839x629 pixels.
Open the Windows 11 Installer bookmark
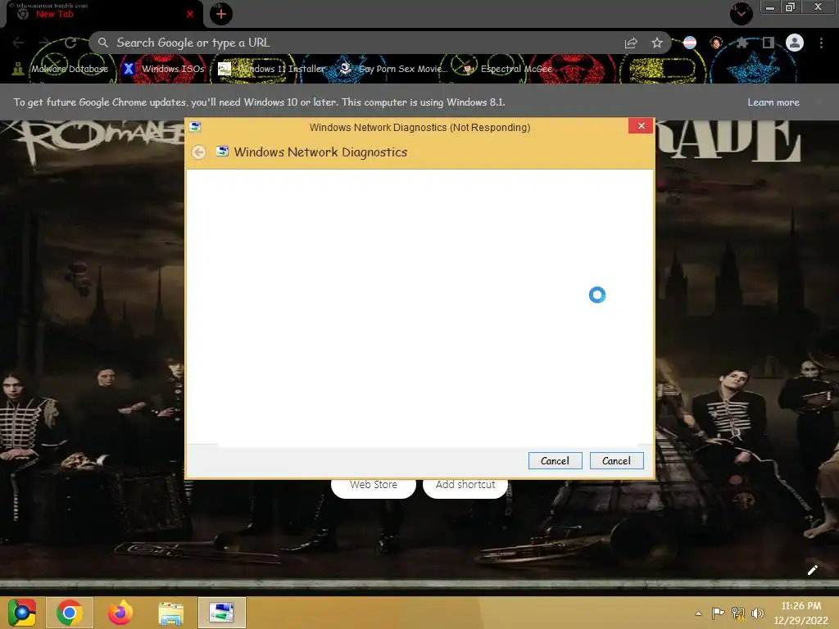pyautogui.click(x=272, y=69)
